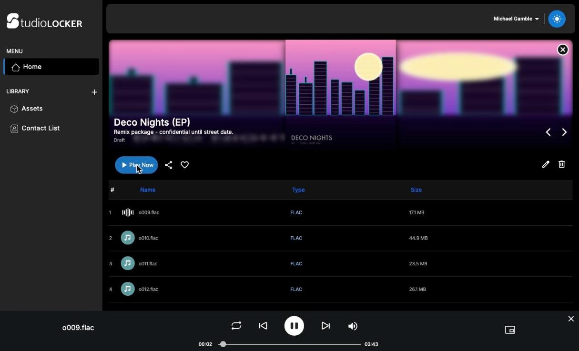Skip to next track
The height and width of the screenshot is (351, 579).
click(x=325, y=326)
